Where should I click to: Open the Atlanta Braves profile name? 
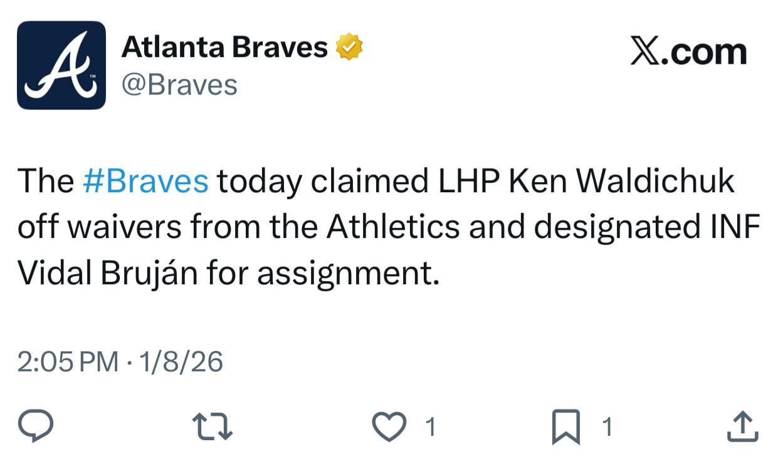(226, 44)
